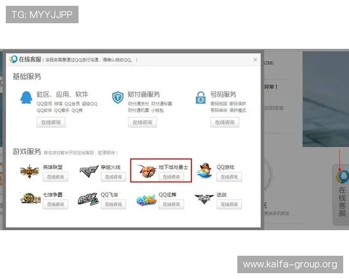Click the 社区、应用、软件 heading
This screenshot has width=349, height=279.
(x=62, y=94)
